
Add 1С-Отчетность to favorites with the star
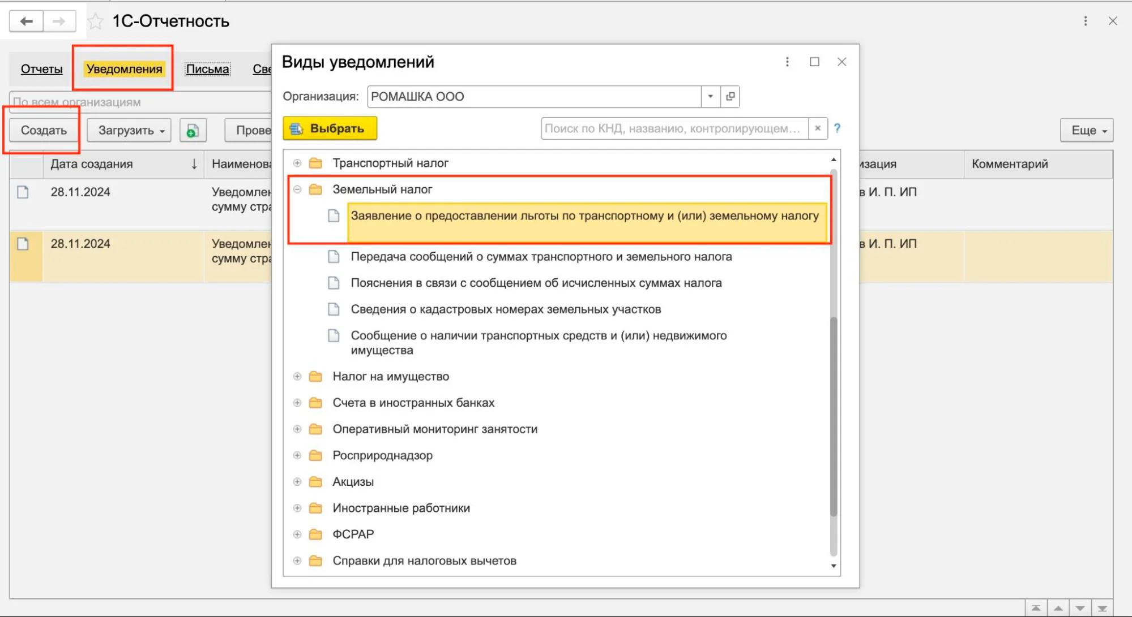96,21
